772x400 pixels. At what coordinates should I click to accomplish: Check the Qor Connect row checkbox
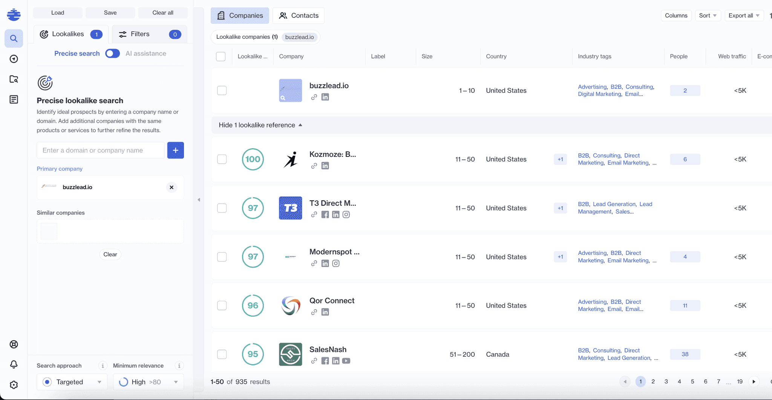[222, 305]
